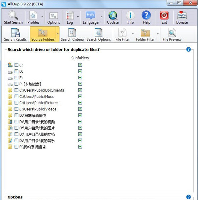Screen dimensions: 198x200
Task: Check the C:\Users\Public\Music folder checkbox
Action: tap(16, 96)
